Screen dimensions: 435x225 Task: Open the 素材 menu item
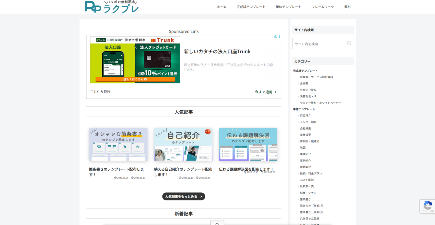click(347, 7)
